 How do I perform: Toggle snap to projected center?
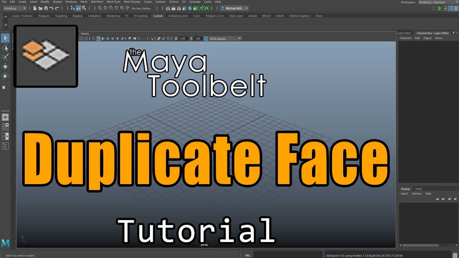point(117,8)
